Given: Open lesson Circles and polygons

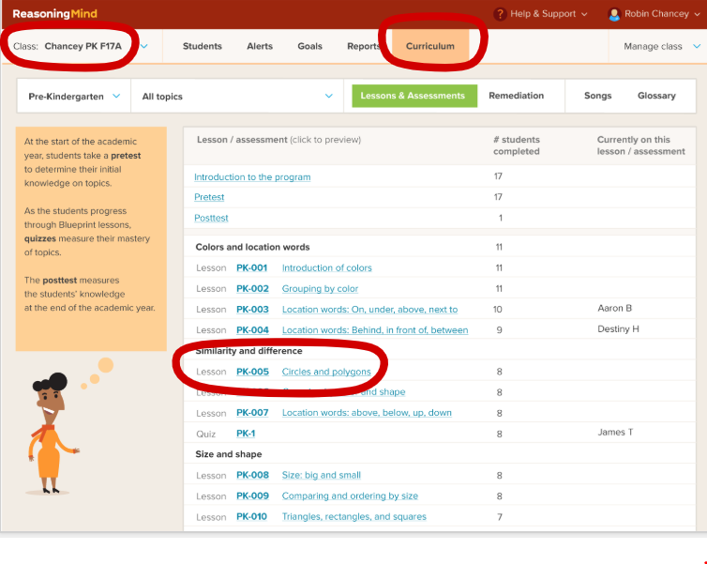Looking at the screenshot, I should tap(326, 372).
